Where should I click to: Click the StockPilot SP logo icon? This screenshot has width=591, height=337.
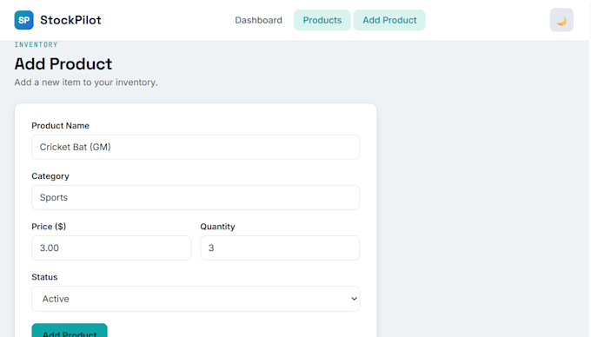[x=23, y=20]
